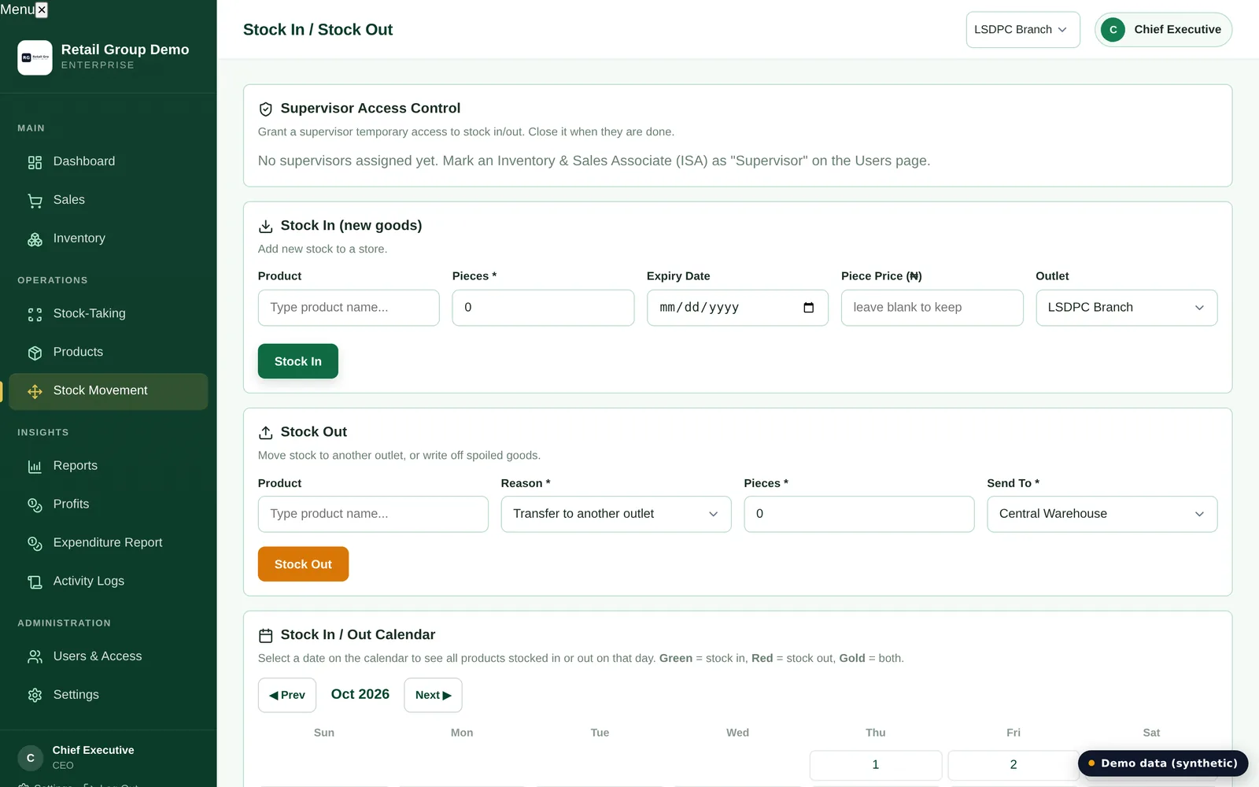
Task: Expand the Send To dropdown
Action: pos(1102,514)
